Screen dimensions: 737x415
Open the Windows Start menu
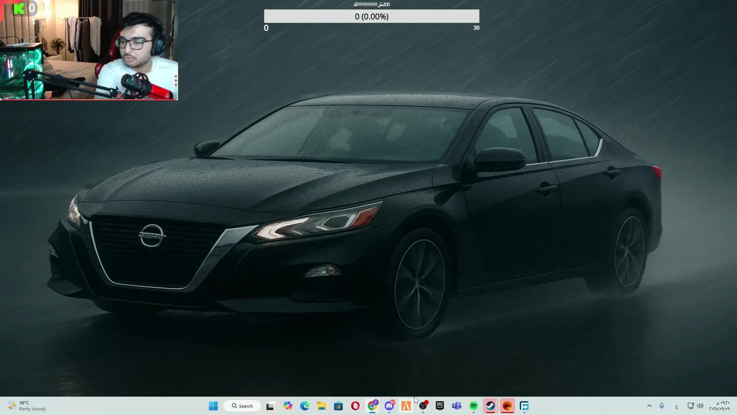pyautogui.click(x=213, y=406)
